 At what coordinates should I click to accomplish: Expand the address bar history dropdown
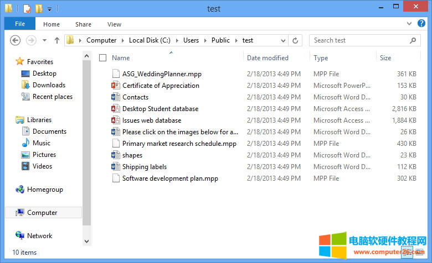tap(283, 40)
